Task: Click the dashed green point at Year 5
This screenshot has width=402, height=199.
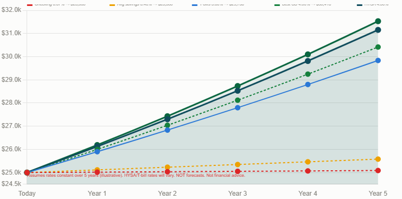Action: (x=378, y=47)
